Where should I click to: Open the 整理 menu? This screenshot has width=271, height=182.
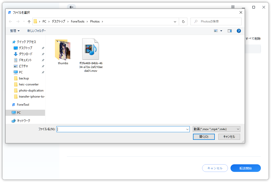pos(15,31)
